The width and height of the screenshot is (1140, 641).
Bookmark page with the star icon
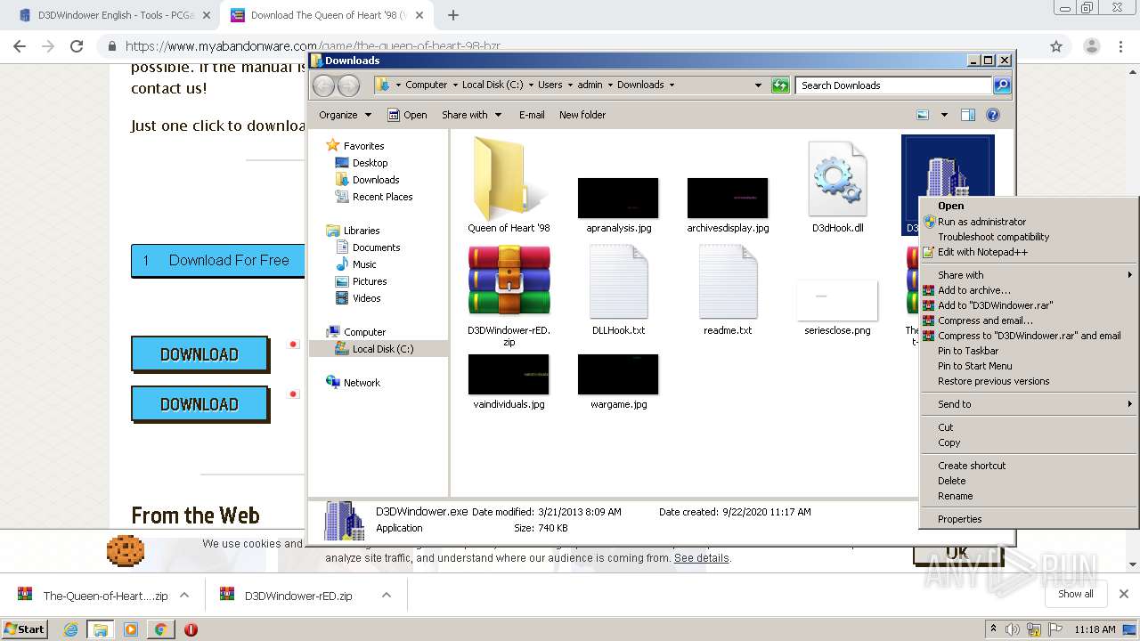(x=1056, y=46)
